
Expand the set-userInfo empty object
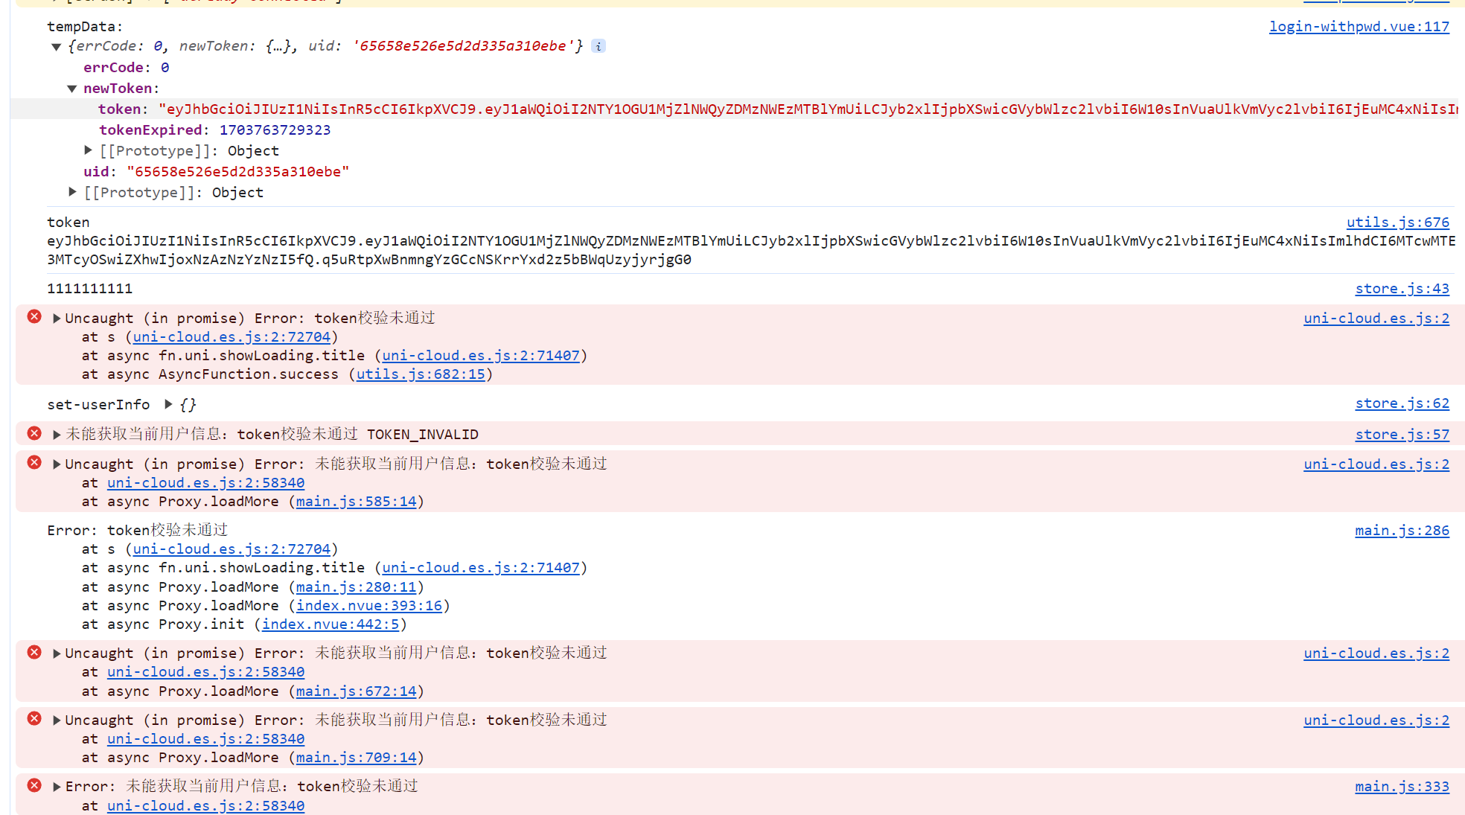(x=168, y=404)
